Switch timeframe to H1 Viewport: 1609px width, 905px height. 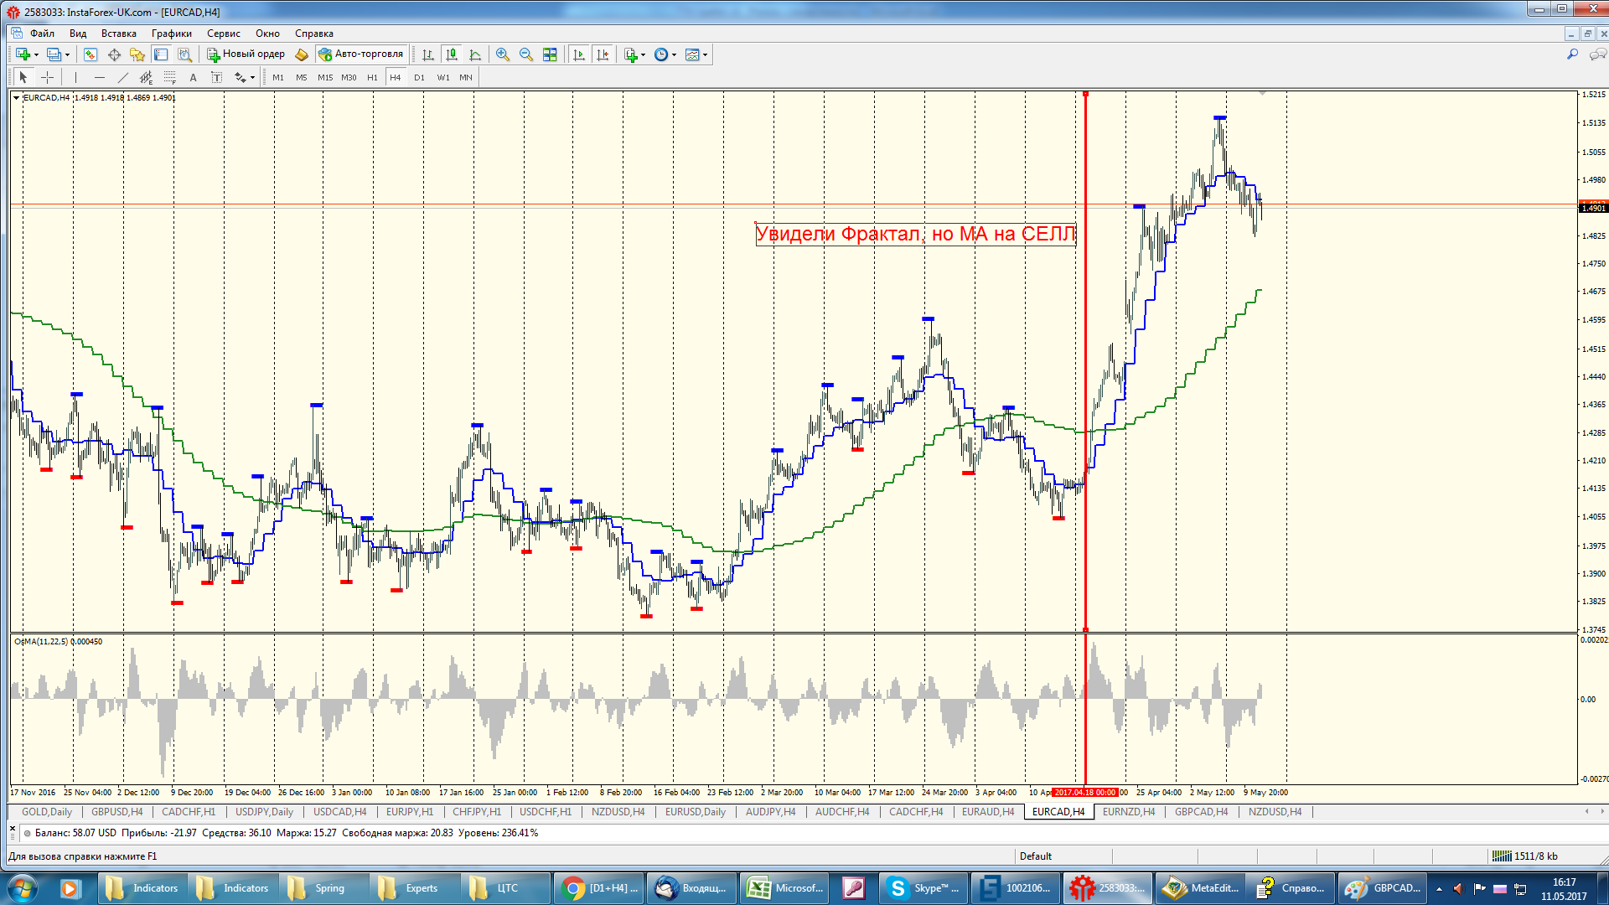click(x=372, y=77)
